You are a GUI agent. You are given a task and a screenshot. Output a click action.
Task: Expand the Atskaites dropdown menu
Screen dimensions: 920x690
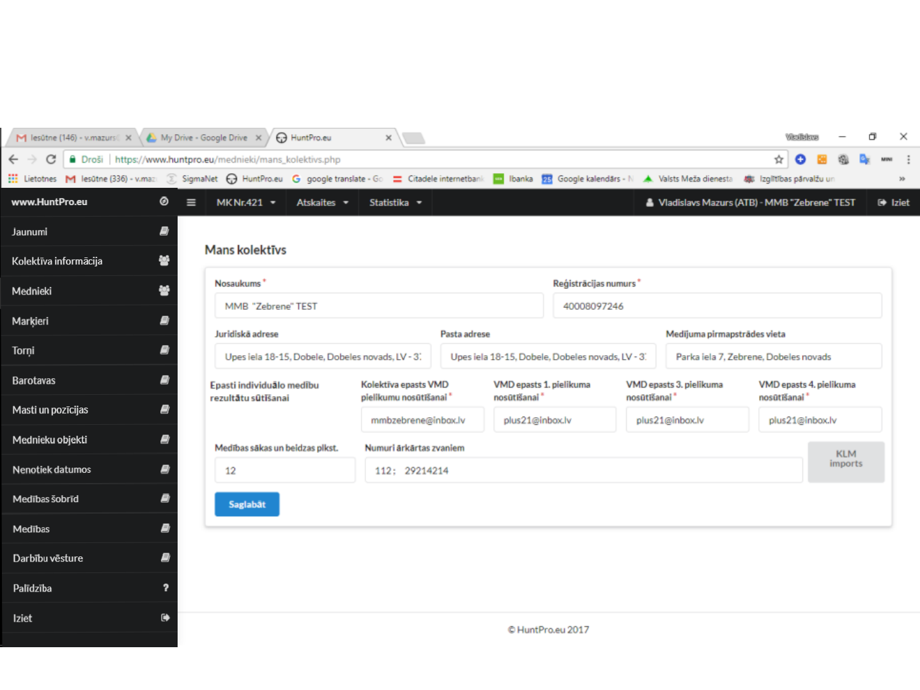pyautogui.click(x=323, y=203)
